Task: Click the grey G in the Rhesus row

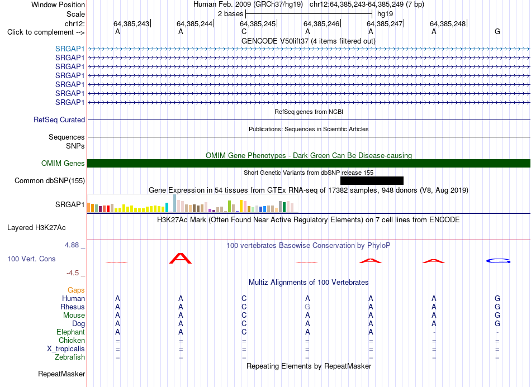Action: [307, 307]
